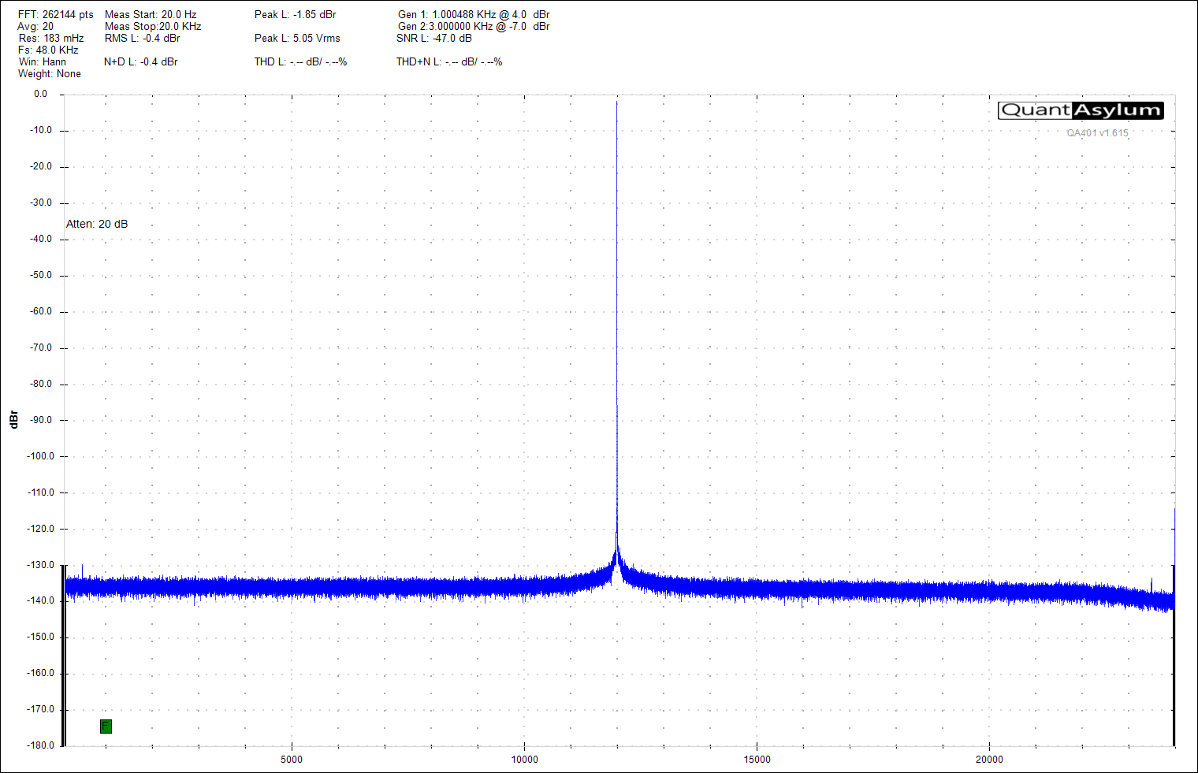Image resolution: width=1198 pixels, height=773 pixels.
Task: Click the -30.0 y-axis tick label
Action: pos(41,203)
